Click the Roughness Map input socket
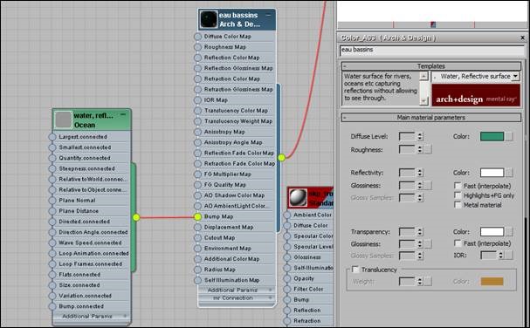The height and width of the screenshot is (328, 530). point(197,47)
